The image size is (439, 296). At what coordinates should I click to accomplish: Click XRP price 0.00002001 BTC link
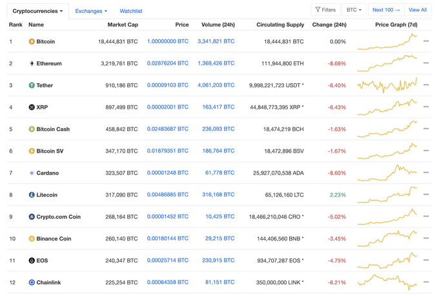[168, 107]
